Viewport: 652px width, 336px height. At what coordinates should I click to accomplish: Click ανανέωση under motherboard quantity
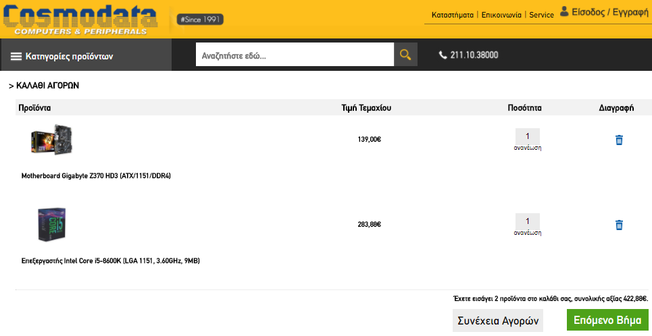(528, 148)
